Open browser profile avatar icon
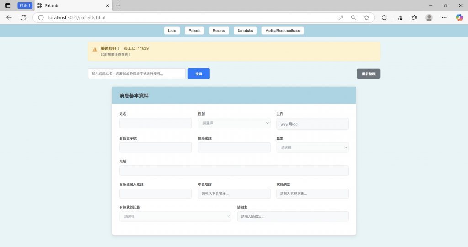 coord(429,18)
